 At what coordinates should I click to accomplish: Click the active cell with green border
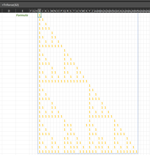(x=39, y=15)
